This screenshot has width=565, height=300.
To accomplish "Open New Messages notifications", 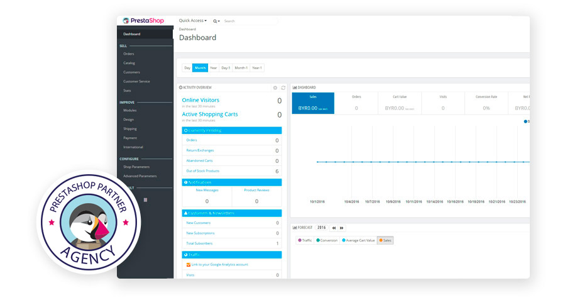I will [x=207, y=190].
